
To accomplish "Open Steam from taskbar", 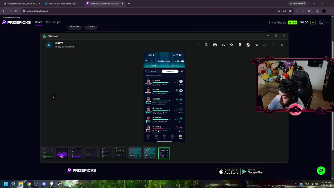I will (59, 184).
